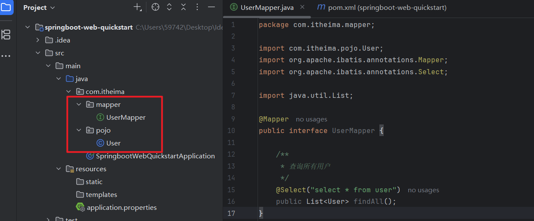534x221 pixels.
Task: Select the src folder row
Action: coord(120,53)
